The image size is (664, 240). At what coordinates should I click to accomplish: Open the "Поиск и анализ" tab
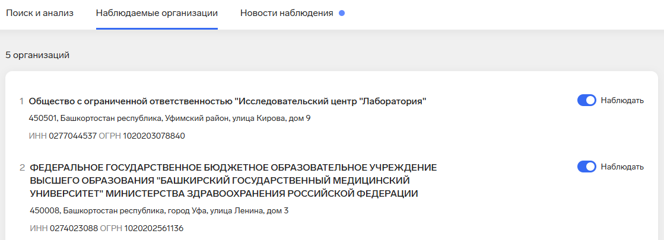pyautogui.click(x=40, y=13)
